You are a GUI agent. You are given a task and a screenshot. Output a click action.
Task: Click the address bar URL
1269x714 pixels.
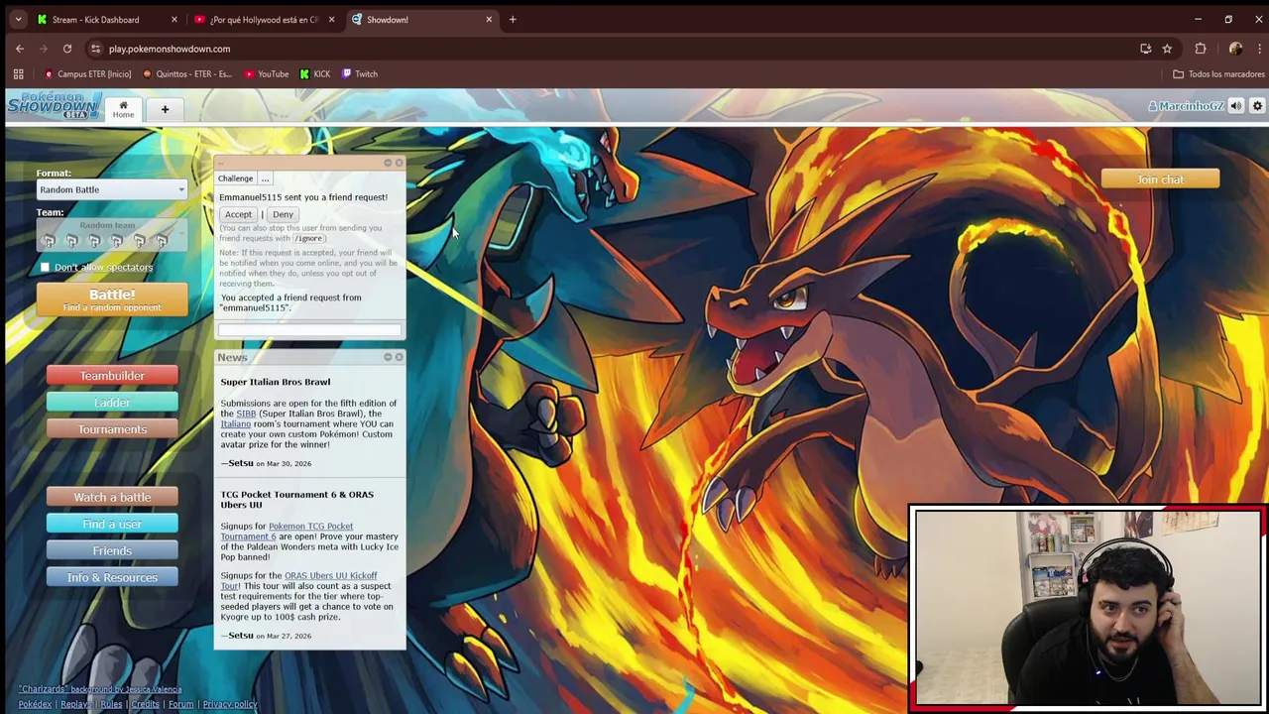coord(170,49)
